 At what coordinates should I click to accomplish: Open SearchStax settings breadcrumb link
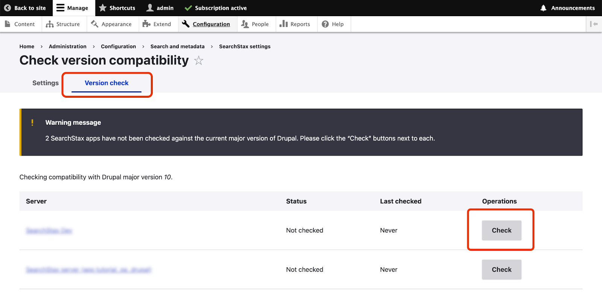click(245, 47)
